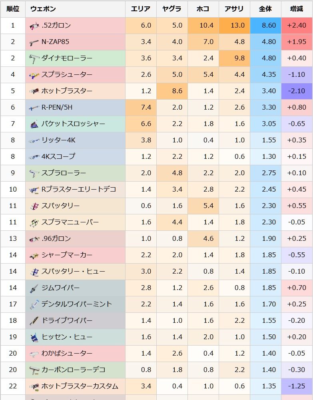Image resolution: width=313 pixels, height=400 pixels.
Task: Click the 全体 column header
Action: point(265,9)
